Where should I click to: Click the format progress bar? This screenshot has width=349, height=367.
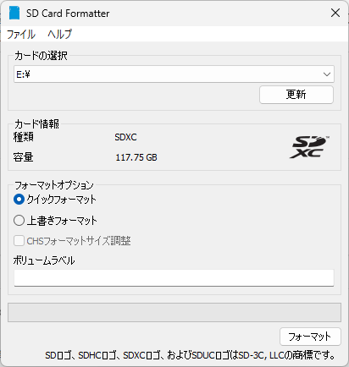point(174,312)
